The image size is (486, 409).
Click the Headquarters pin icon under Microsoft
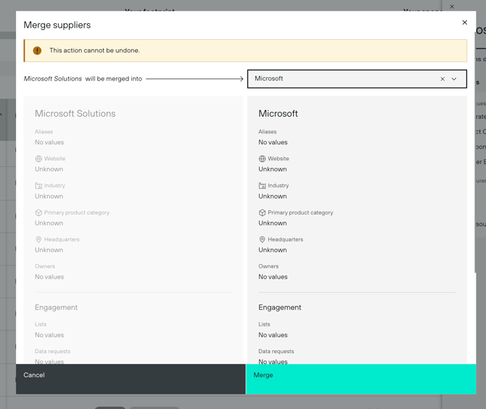(x=262, y=239)
